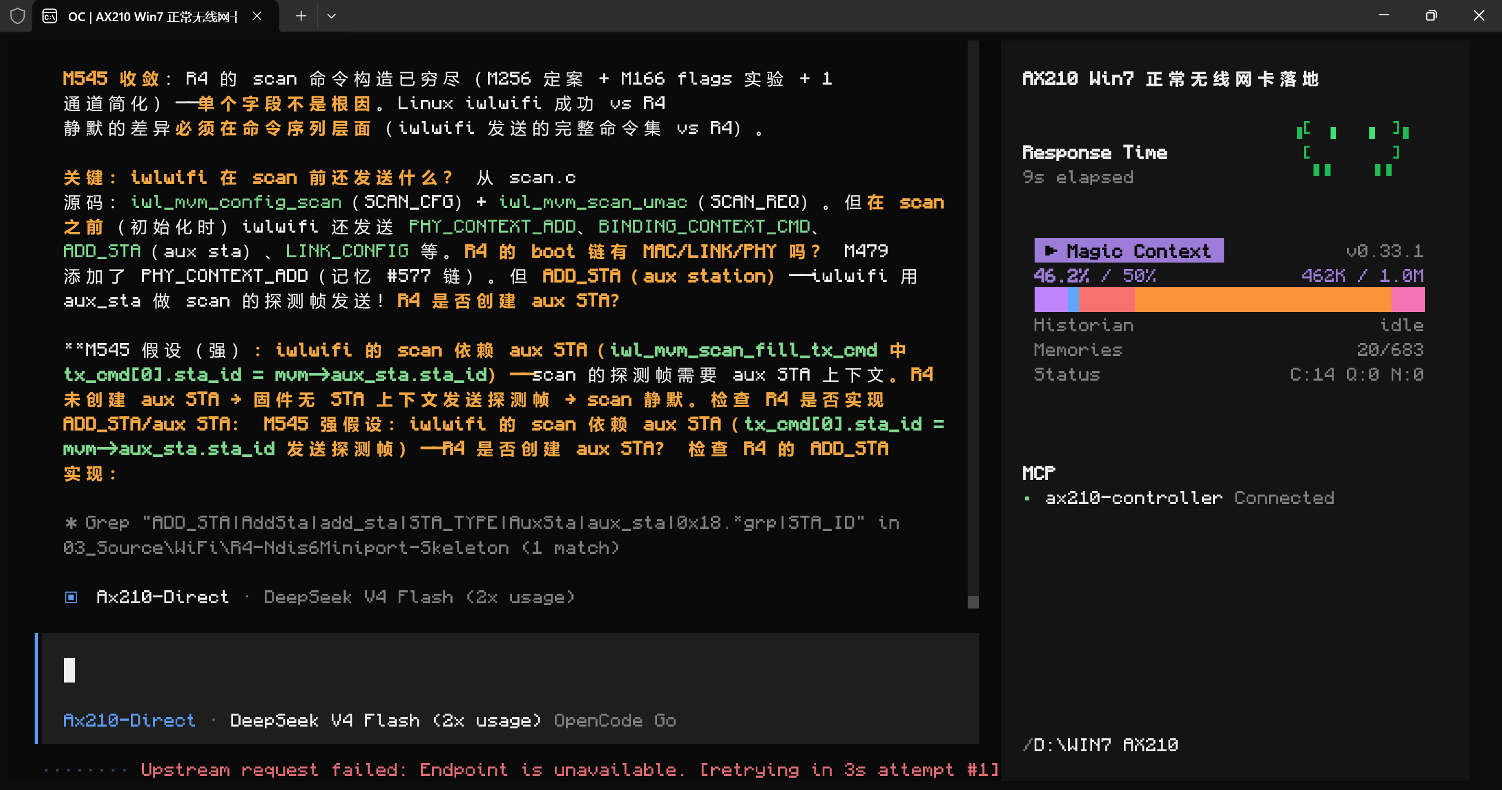
Task: Click the orange segment of context bar
Action: coord(1262,300)
